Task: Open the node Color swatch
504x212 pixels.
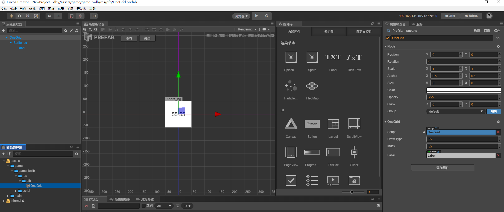Action: pos(463,90)
